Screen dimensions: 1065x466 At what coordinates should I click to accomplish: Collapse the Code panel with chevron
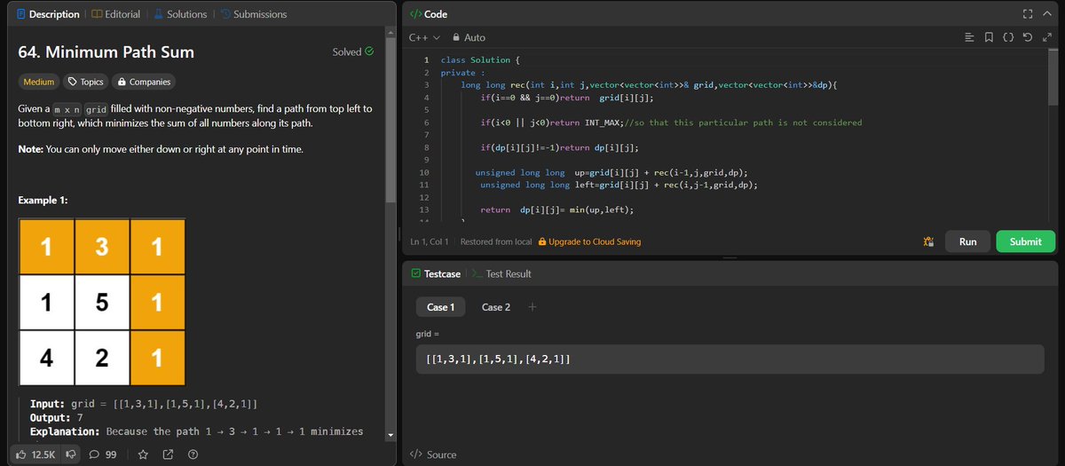coord(1046,14)
